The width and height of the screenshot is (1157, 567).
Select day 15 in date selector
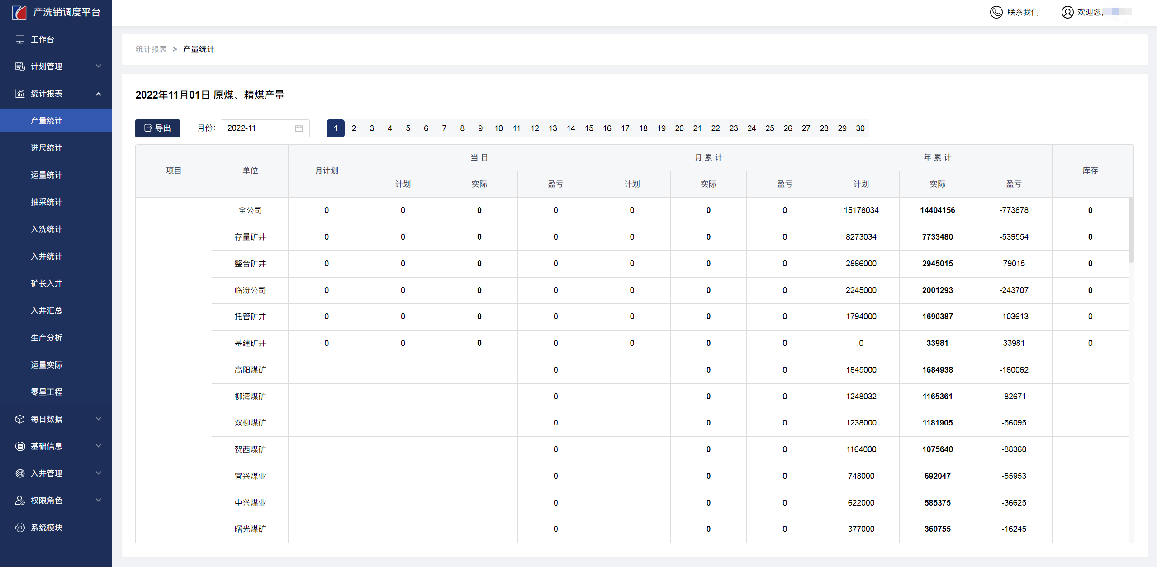click(x=589, y=128)
